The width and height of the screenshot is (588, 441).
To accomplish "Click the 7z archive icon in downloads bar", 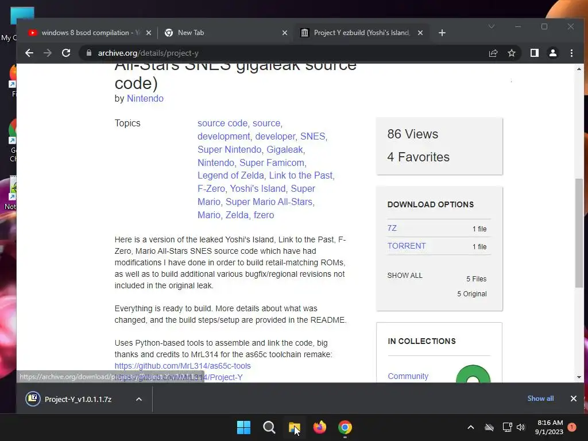I will (x=33, y=399).
